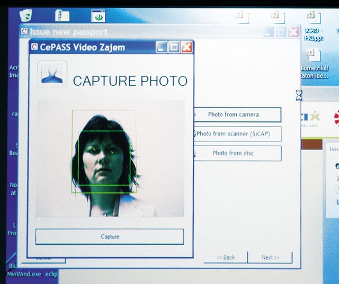
Task: Choose Photo from scanner (SiCAP)
Action: [x=237, y=134]
